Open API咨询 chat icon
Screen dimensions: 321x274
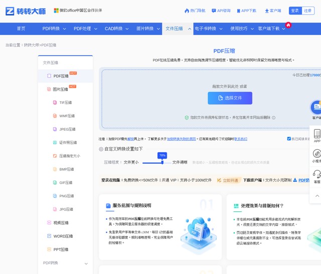pyautogui.click(x=214, y=11)
